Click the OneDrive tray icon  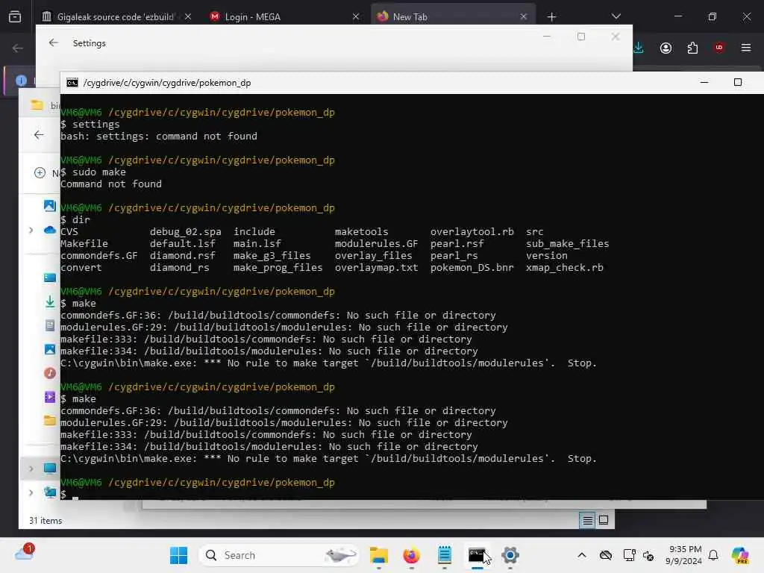pos(606,555)
